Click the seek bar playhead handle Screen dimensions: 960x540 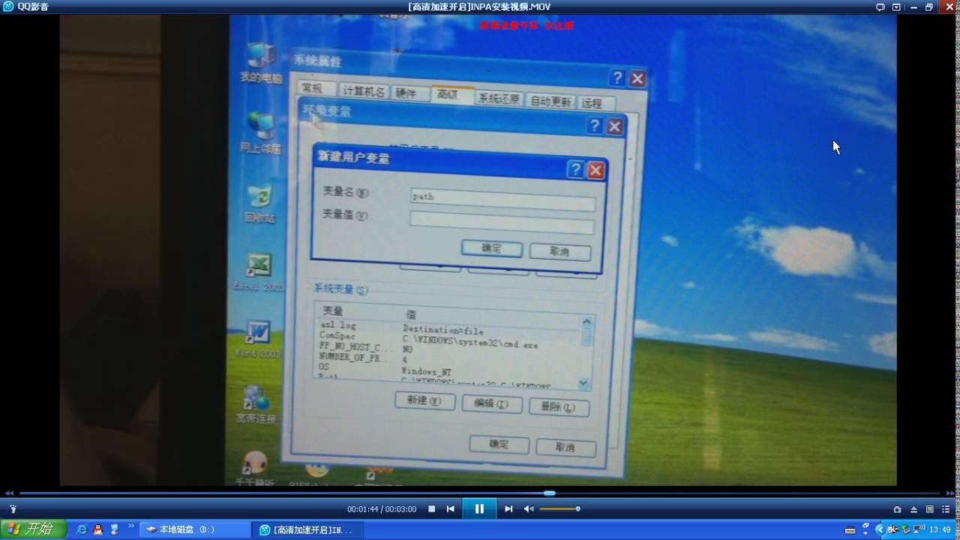(x=550, y=493)
